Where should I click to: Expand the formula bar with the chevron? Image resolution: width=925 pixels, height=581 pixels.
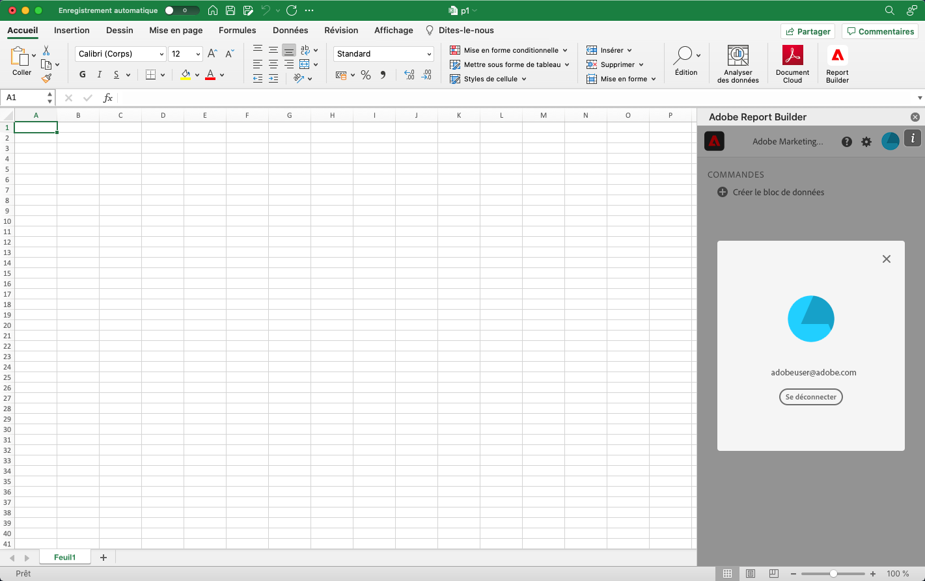(920, 98)
